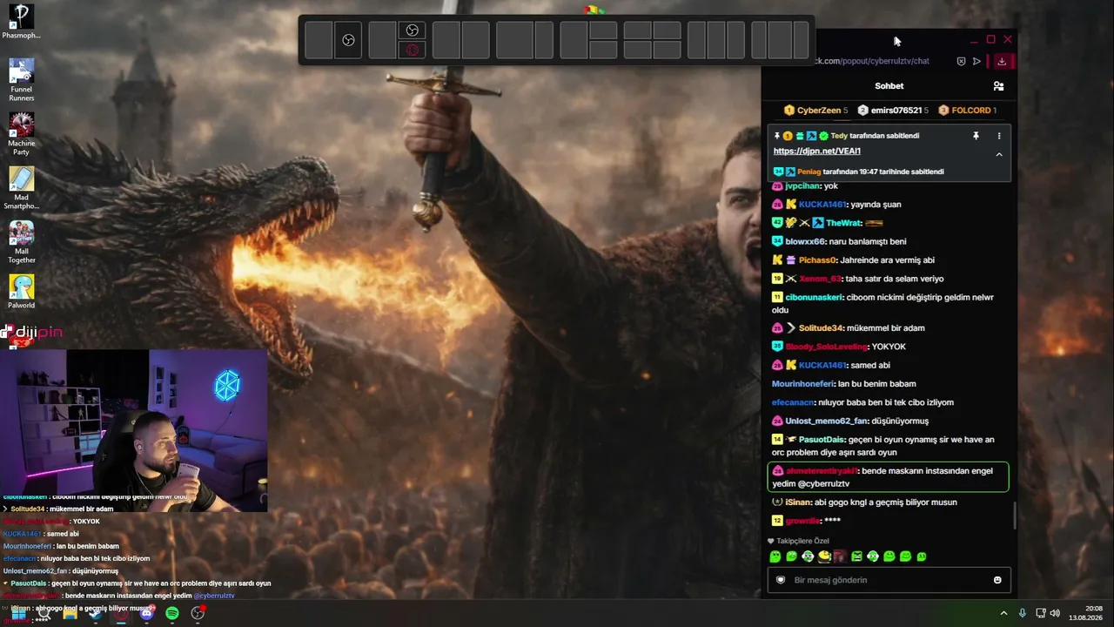1114x627 pixels.
Task: Open Spotify from the taskbar
Action: coord(172,613)
